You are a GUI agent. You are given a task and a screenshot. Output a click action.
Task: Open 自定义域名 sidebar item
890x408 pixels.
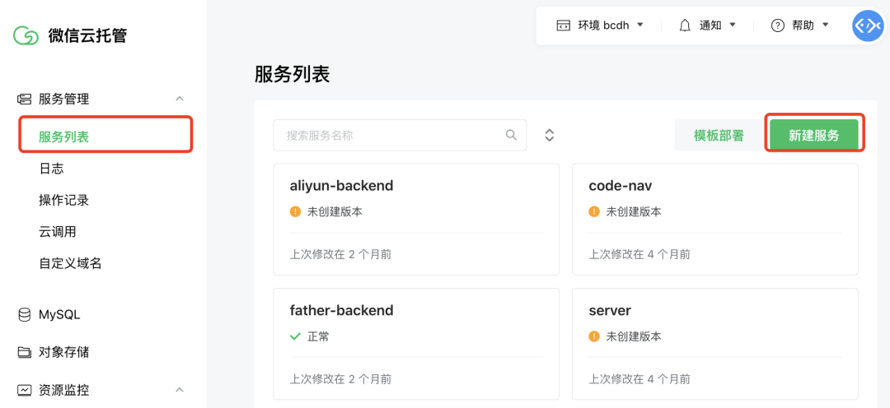point(70,263)
